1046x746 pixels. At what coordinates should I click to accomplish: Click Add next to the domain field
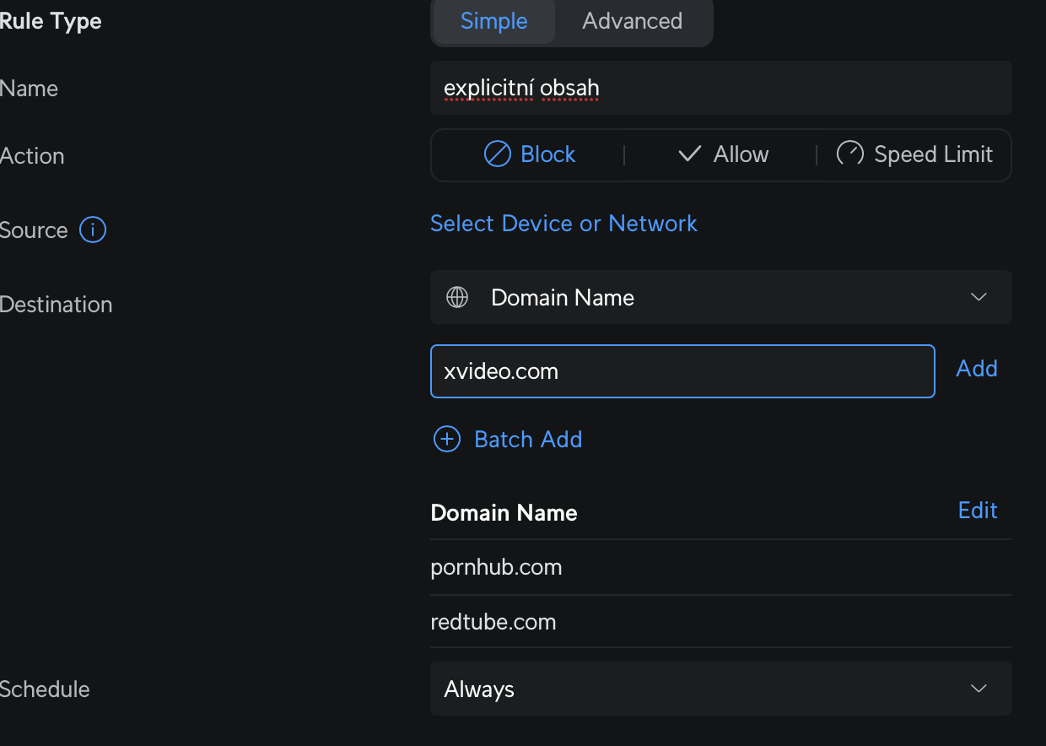pos(977,369)
